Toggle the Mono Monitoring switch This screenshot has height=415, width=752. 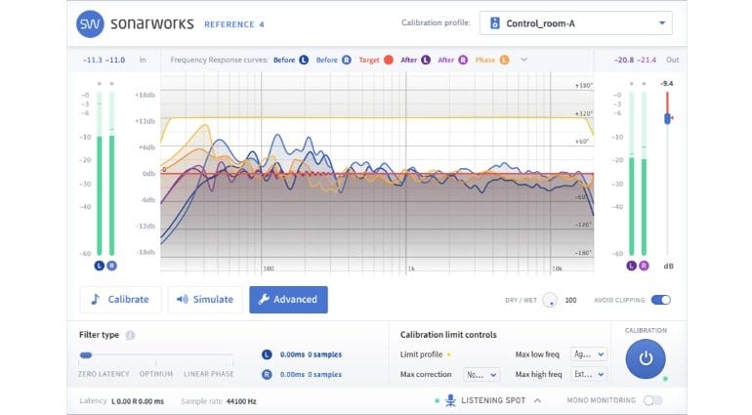tap(653, 400)
